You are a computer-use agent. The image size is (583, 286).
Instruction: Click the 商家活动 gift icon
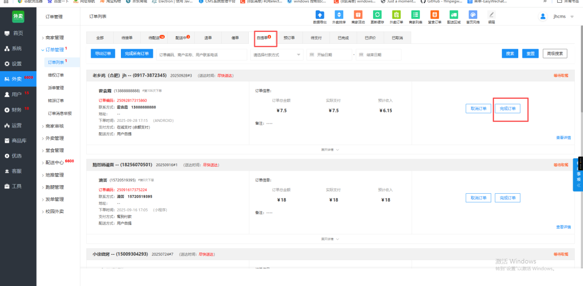(357, 15)
